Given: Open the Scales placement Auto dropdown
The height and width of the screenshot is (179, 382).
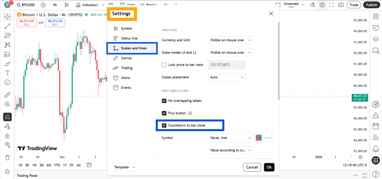Looking at the screenshot, I should 226,77.
